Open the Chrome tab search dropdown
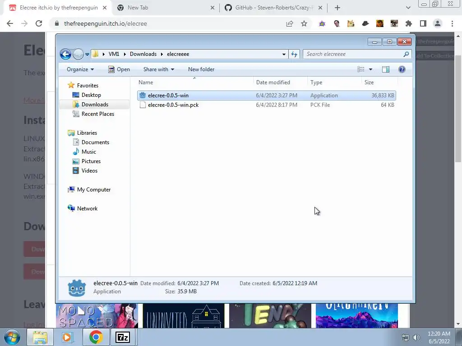 [x=408, y=8]
